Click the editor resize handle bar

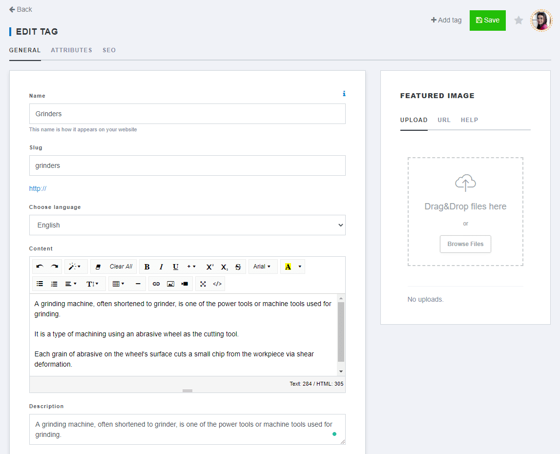(187, 391)
